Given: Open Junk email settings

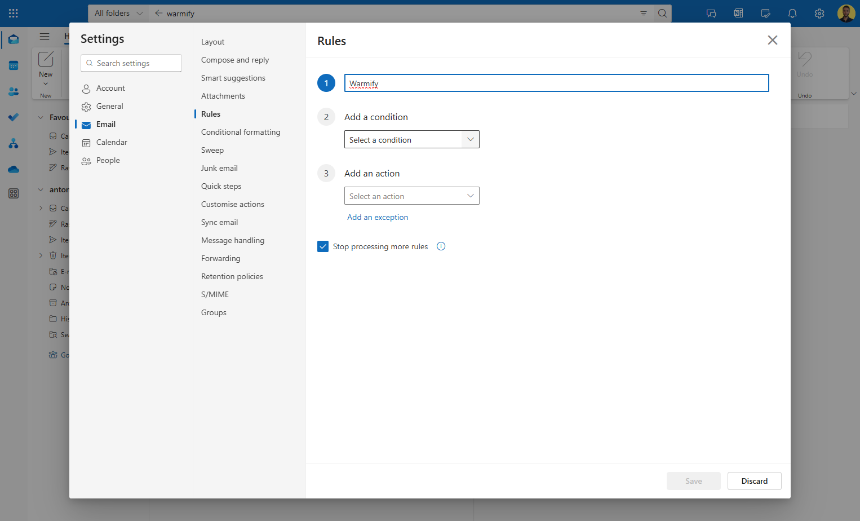Looking at the screenshot, I should 219,168.
